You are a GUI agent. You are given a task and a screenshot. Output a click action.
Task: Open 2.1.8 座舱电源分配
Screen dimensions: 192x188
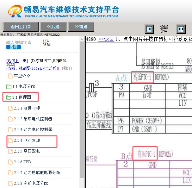tap(31, 184)
